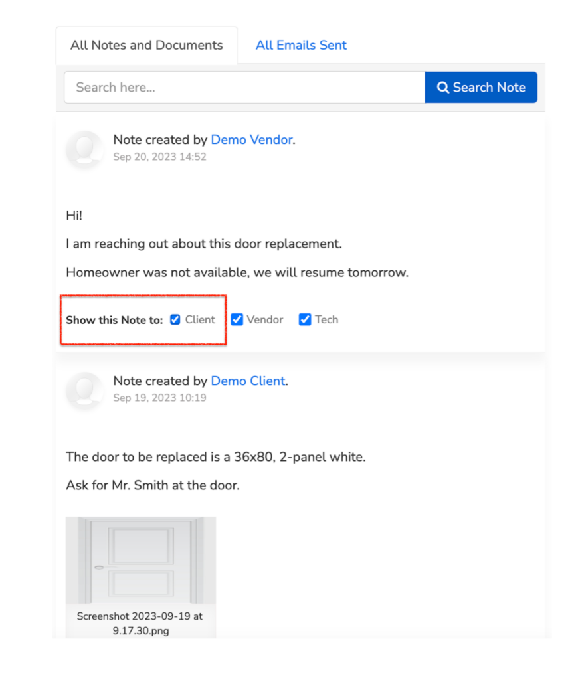
Task: Click the Sep 19, 2023 10:19 timestamp
Action: pyautogui.click(x=159, y=398)
